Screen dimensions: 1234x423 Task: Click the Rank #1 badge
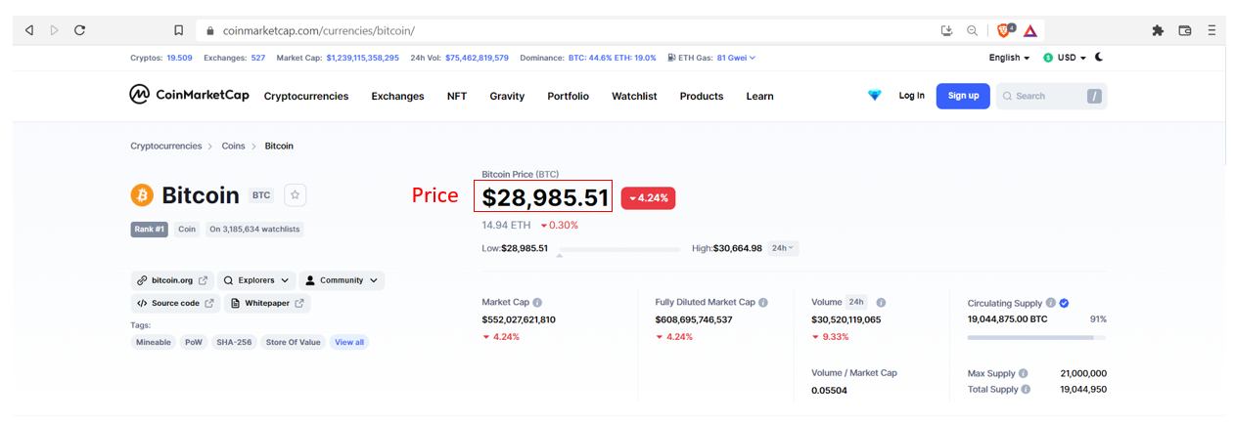[x=150, y=229]
